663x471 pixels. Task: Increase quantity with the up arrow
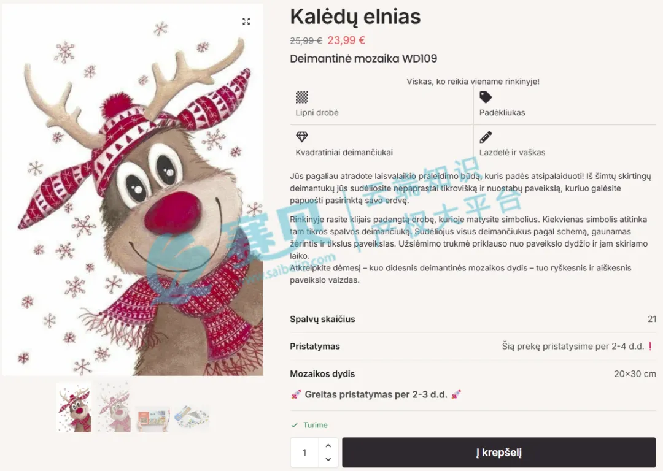point(328,446)
